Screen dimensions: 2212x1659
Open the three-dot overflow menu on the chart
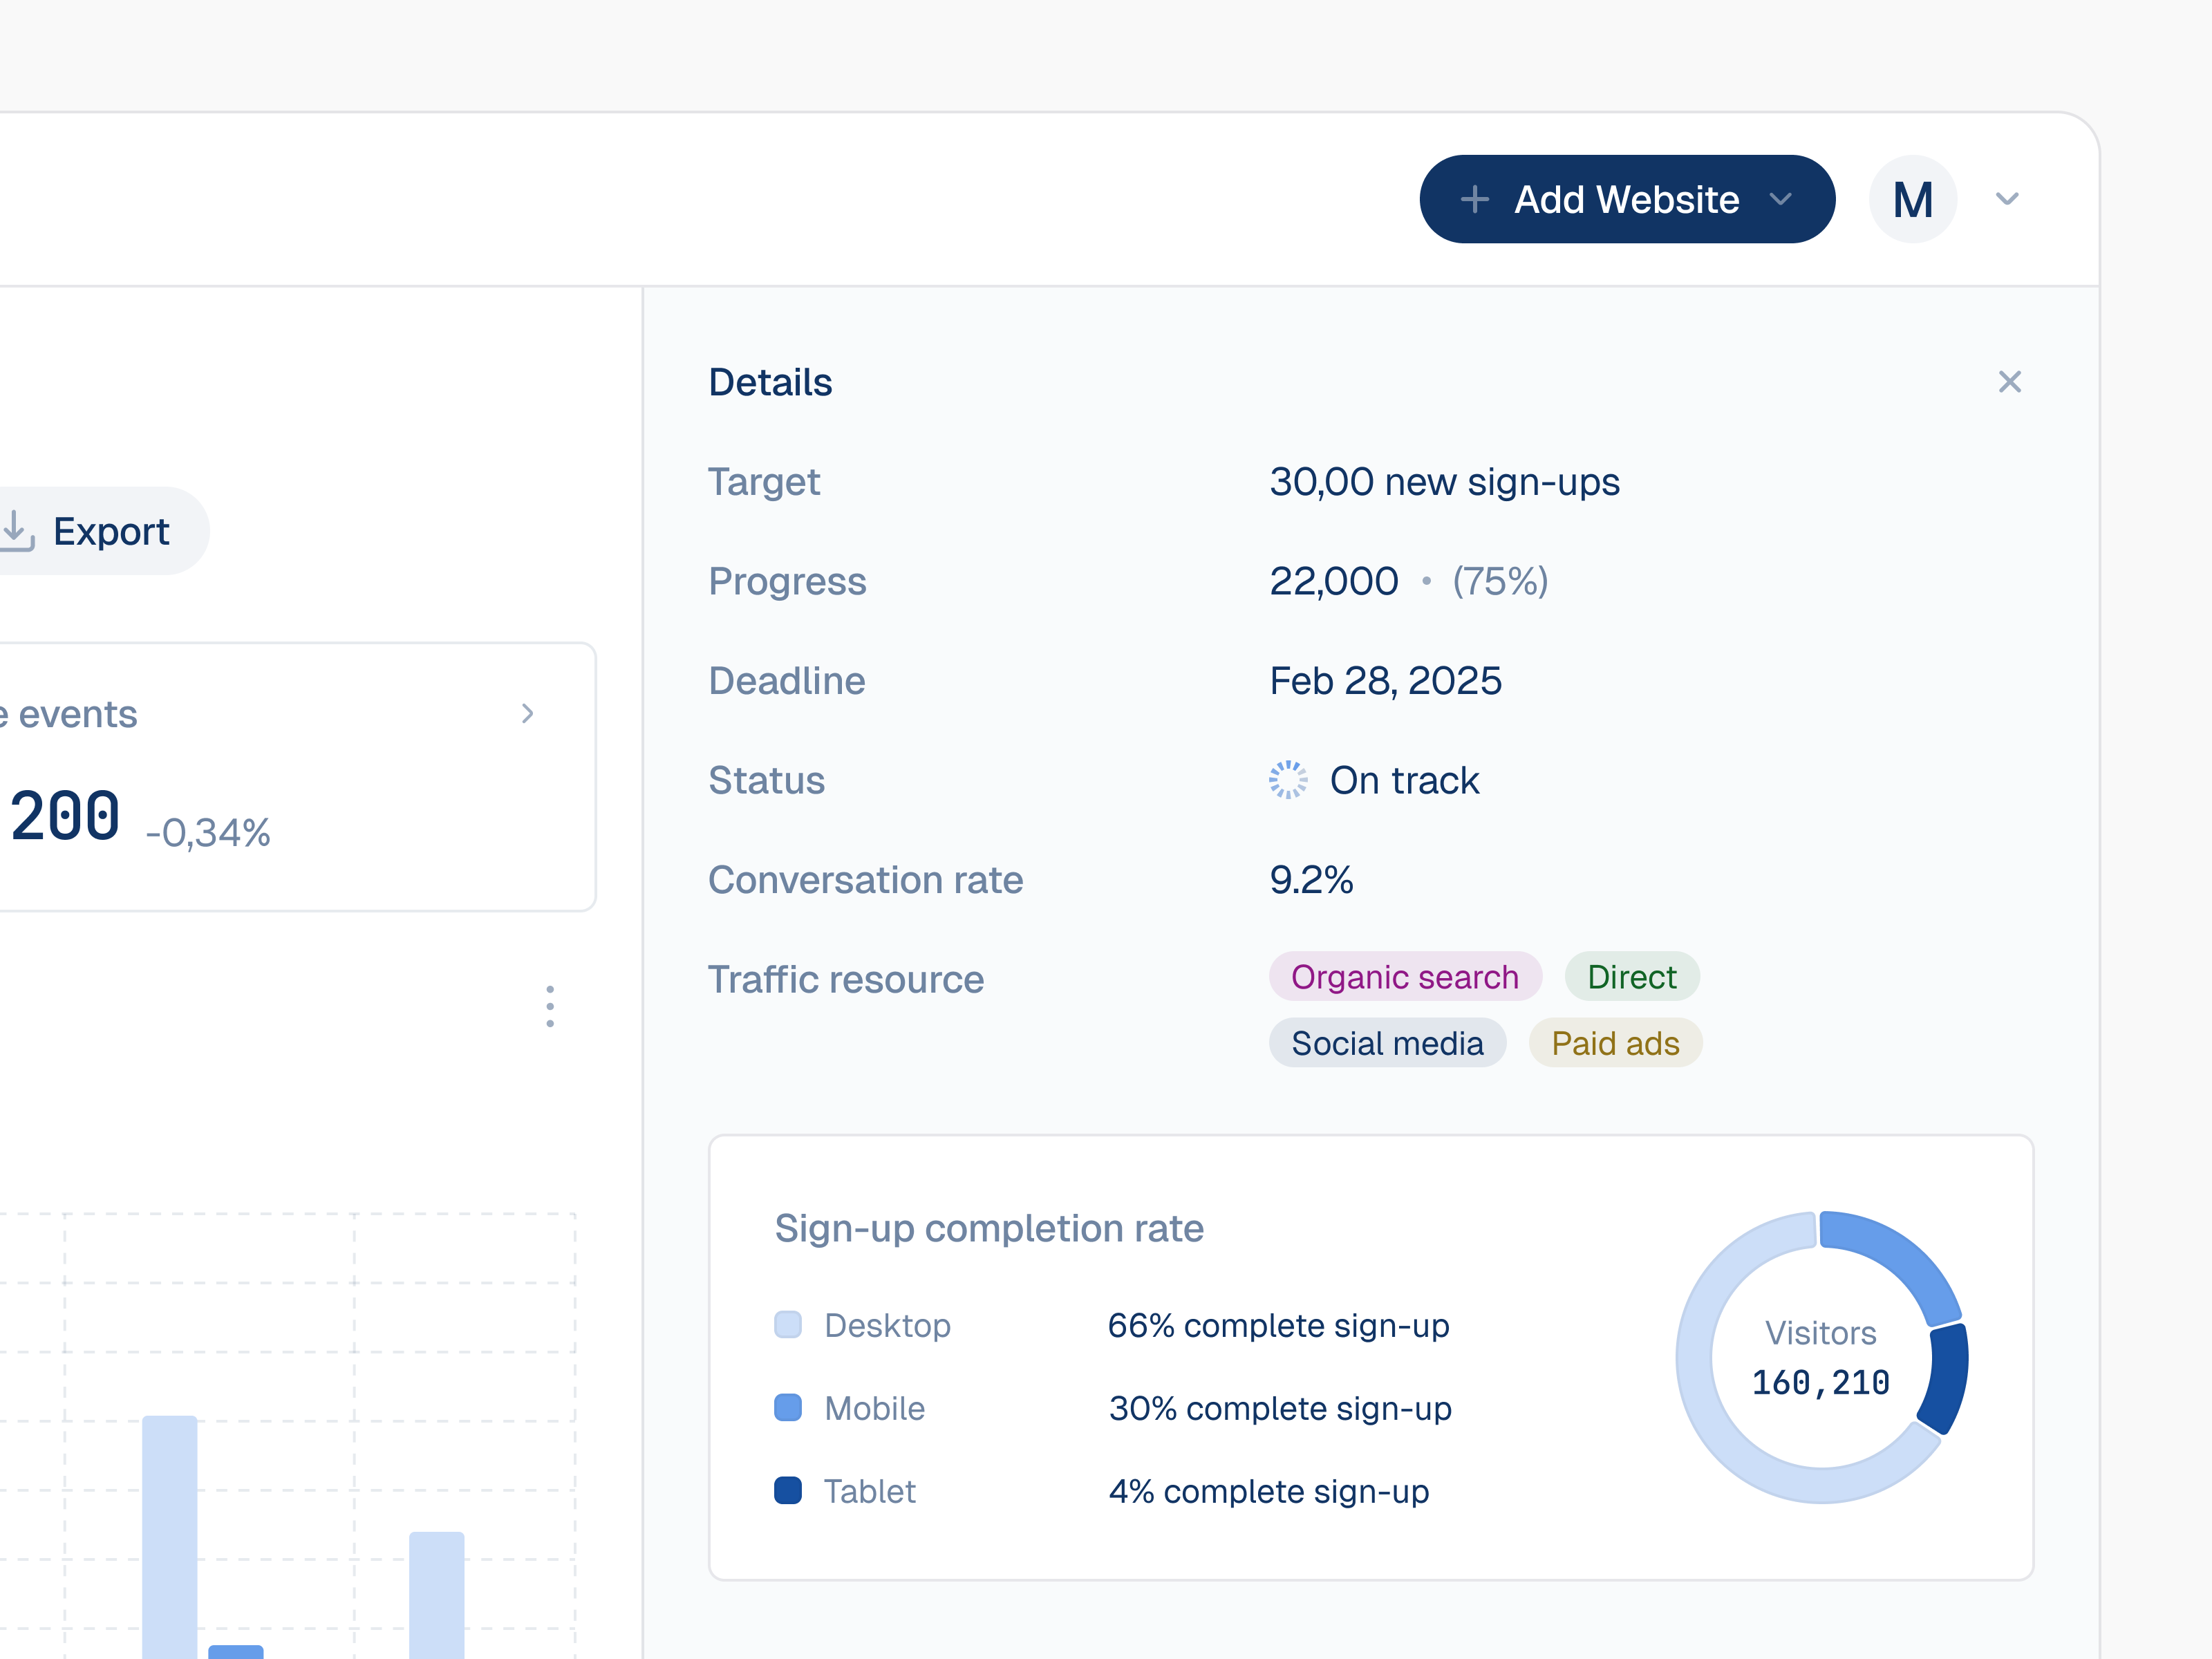550,1007
